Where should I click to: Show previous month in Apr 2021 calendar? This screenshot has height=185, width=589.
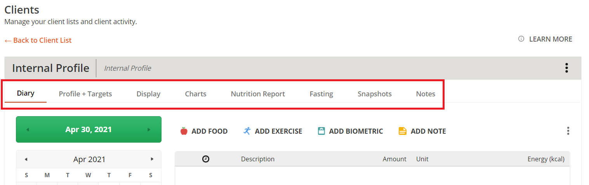tap(26, 159)
